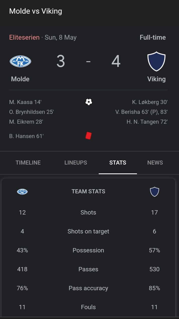Click the soccer ball goals icon
Viewport: 179px width, 319px height.
coord(89,102)
